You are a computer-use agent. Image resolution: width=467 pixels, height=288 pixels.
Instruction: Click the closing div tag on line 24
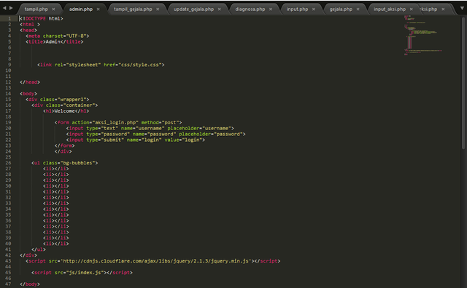click(x=63, y=151)
